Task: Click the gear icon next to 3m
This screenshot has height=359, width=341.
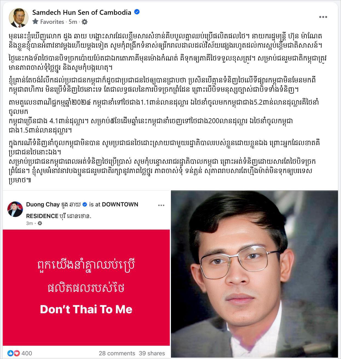Action: [40, 223]
